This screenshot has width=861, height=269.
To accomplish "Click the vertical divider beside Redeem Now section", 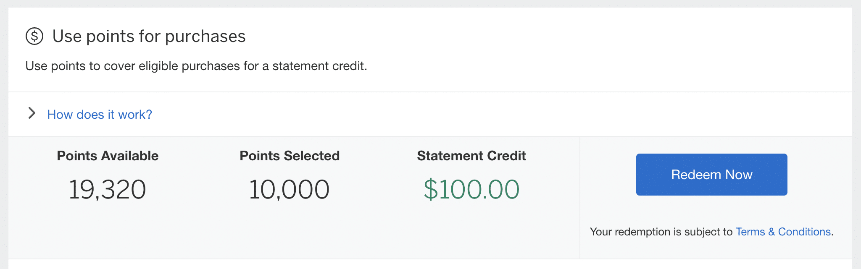I will pos(580,197).
